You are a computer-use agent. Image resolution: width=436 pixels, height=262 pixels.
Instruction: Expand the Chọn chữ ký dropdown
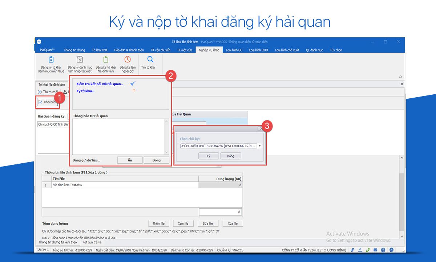click(x=259, y=146)
